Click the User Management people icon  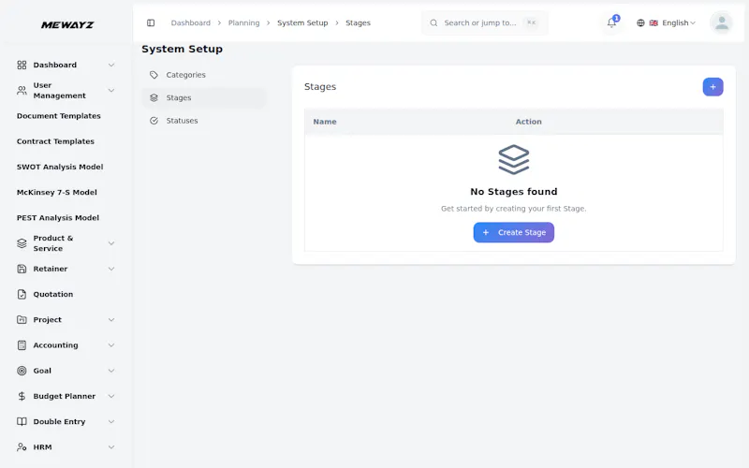pyautogui.click(x=22, y=90)
